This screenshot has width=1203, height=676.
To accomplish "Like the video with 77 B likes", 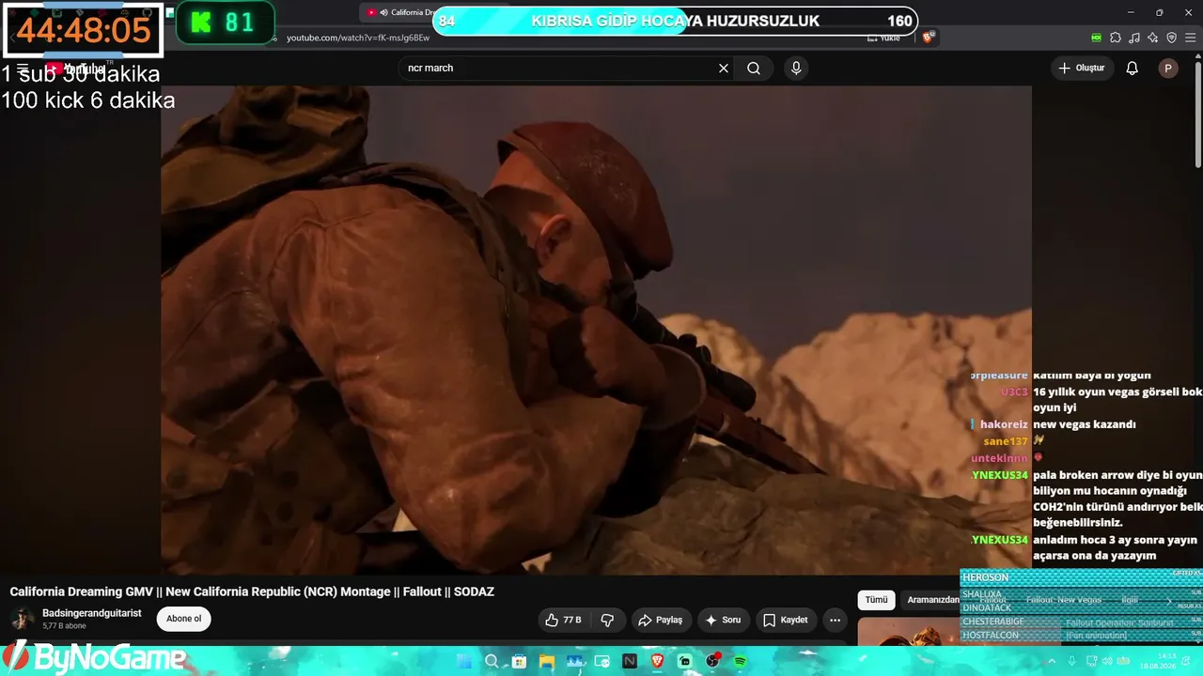I will [x=563, y=620].
